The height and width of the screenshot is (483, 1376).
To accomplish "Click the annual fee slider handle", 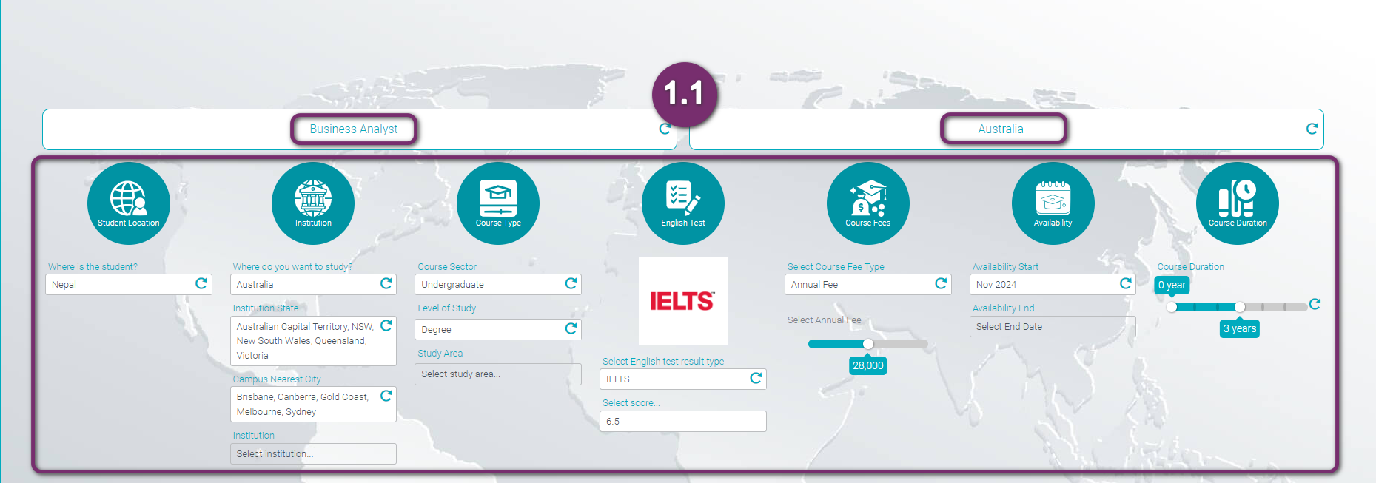I will pos(868,344).
